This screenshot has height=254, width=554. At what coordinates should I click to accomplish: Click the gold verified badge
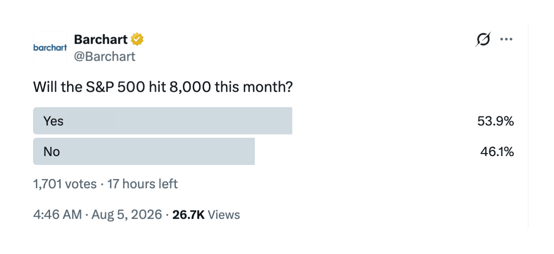click(137, 39)
